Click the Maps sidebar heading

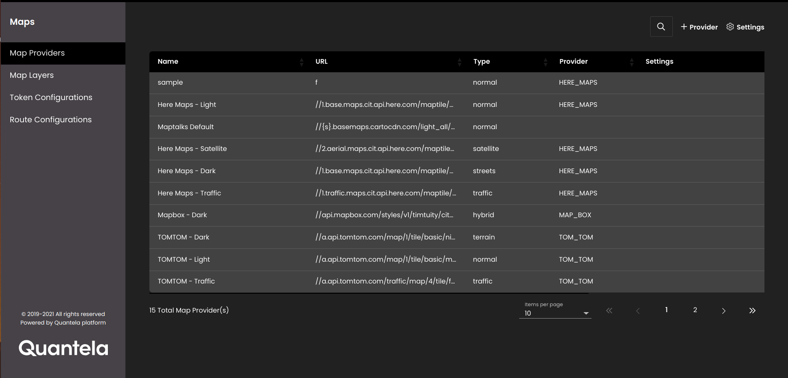pyautogui.click(x=22, y=22)
